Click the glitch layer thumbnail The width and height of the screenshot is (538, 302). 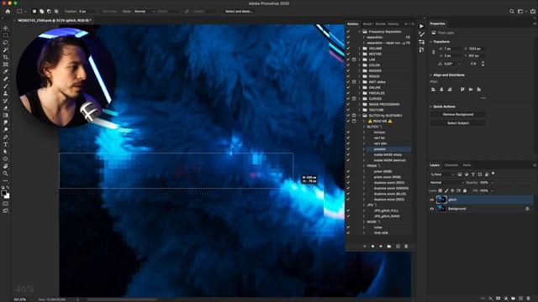coord(441,200)
